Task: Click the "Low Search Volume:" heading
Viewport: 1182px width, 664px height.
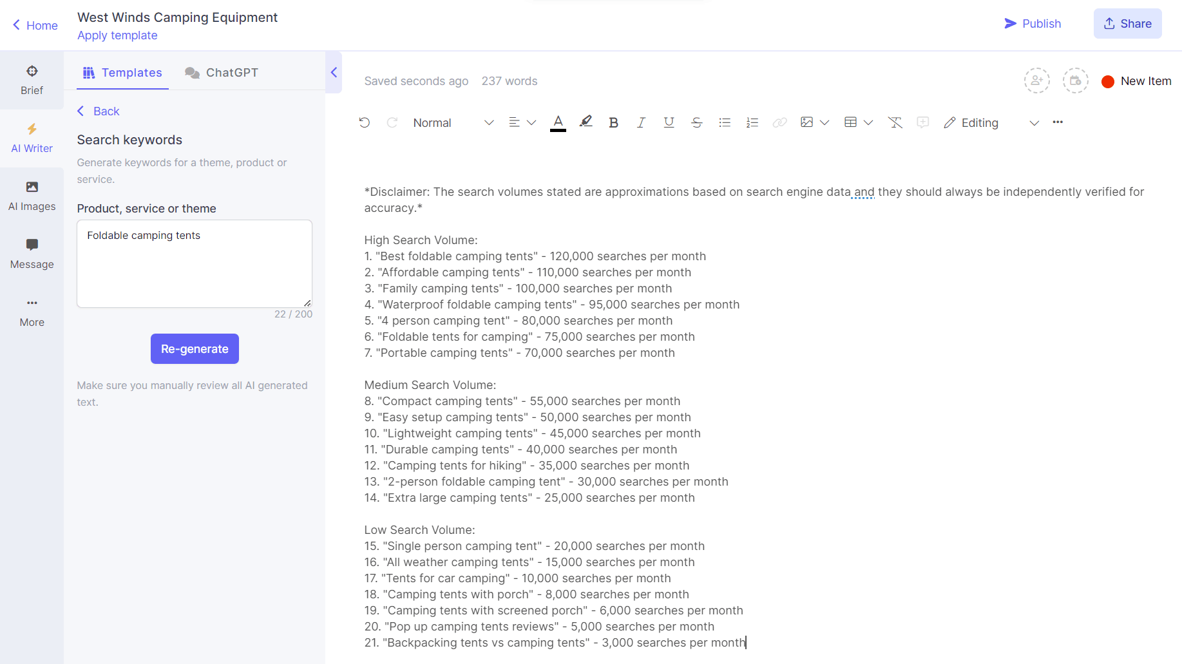Action: (x=419, y=530)
